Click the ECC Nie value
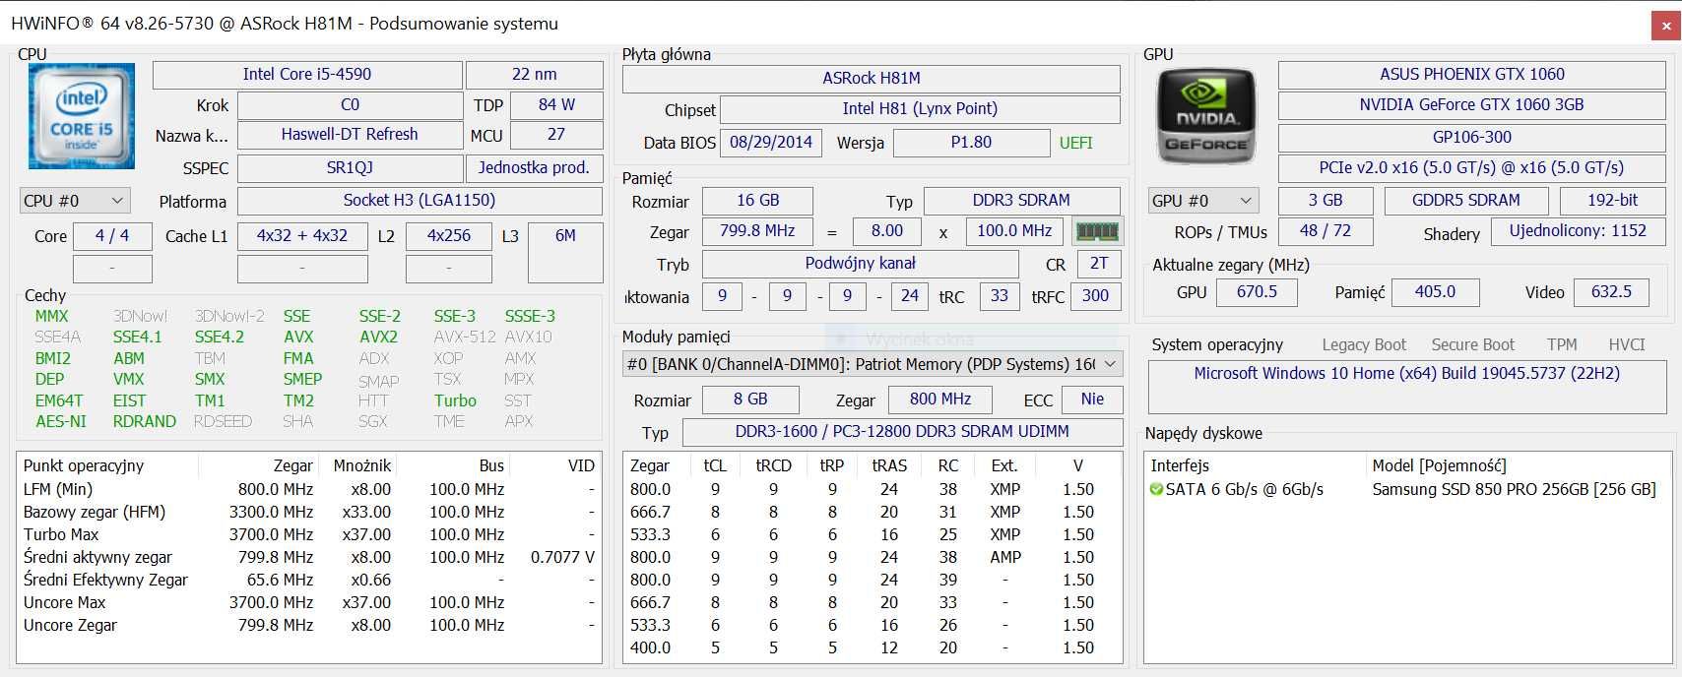The width and height of the screenshot is (1682, 677). click(1092, 400)
